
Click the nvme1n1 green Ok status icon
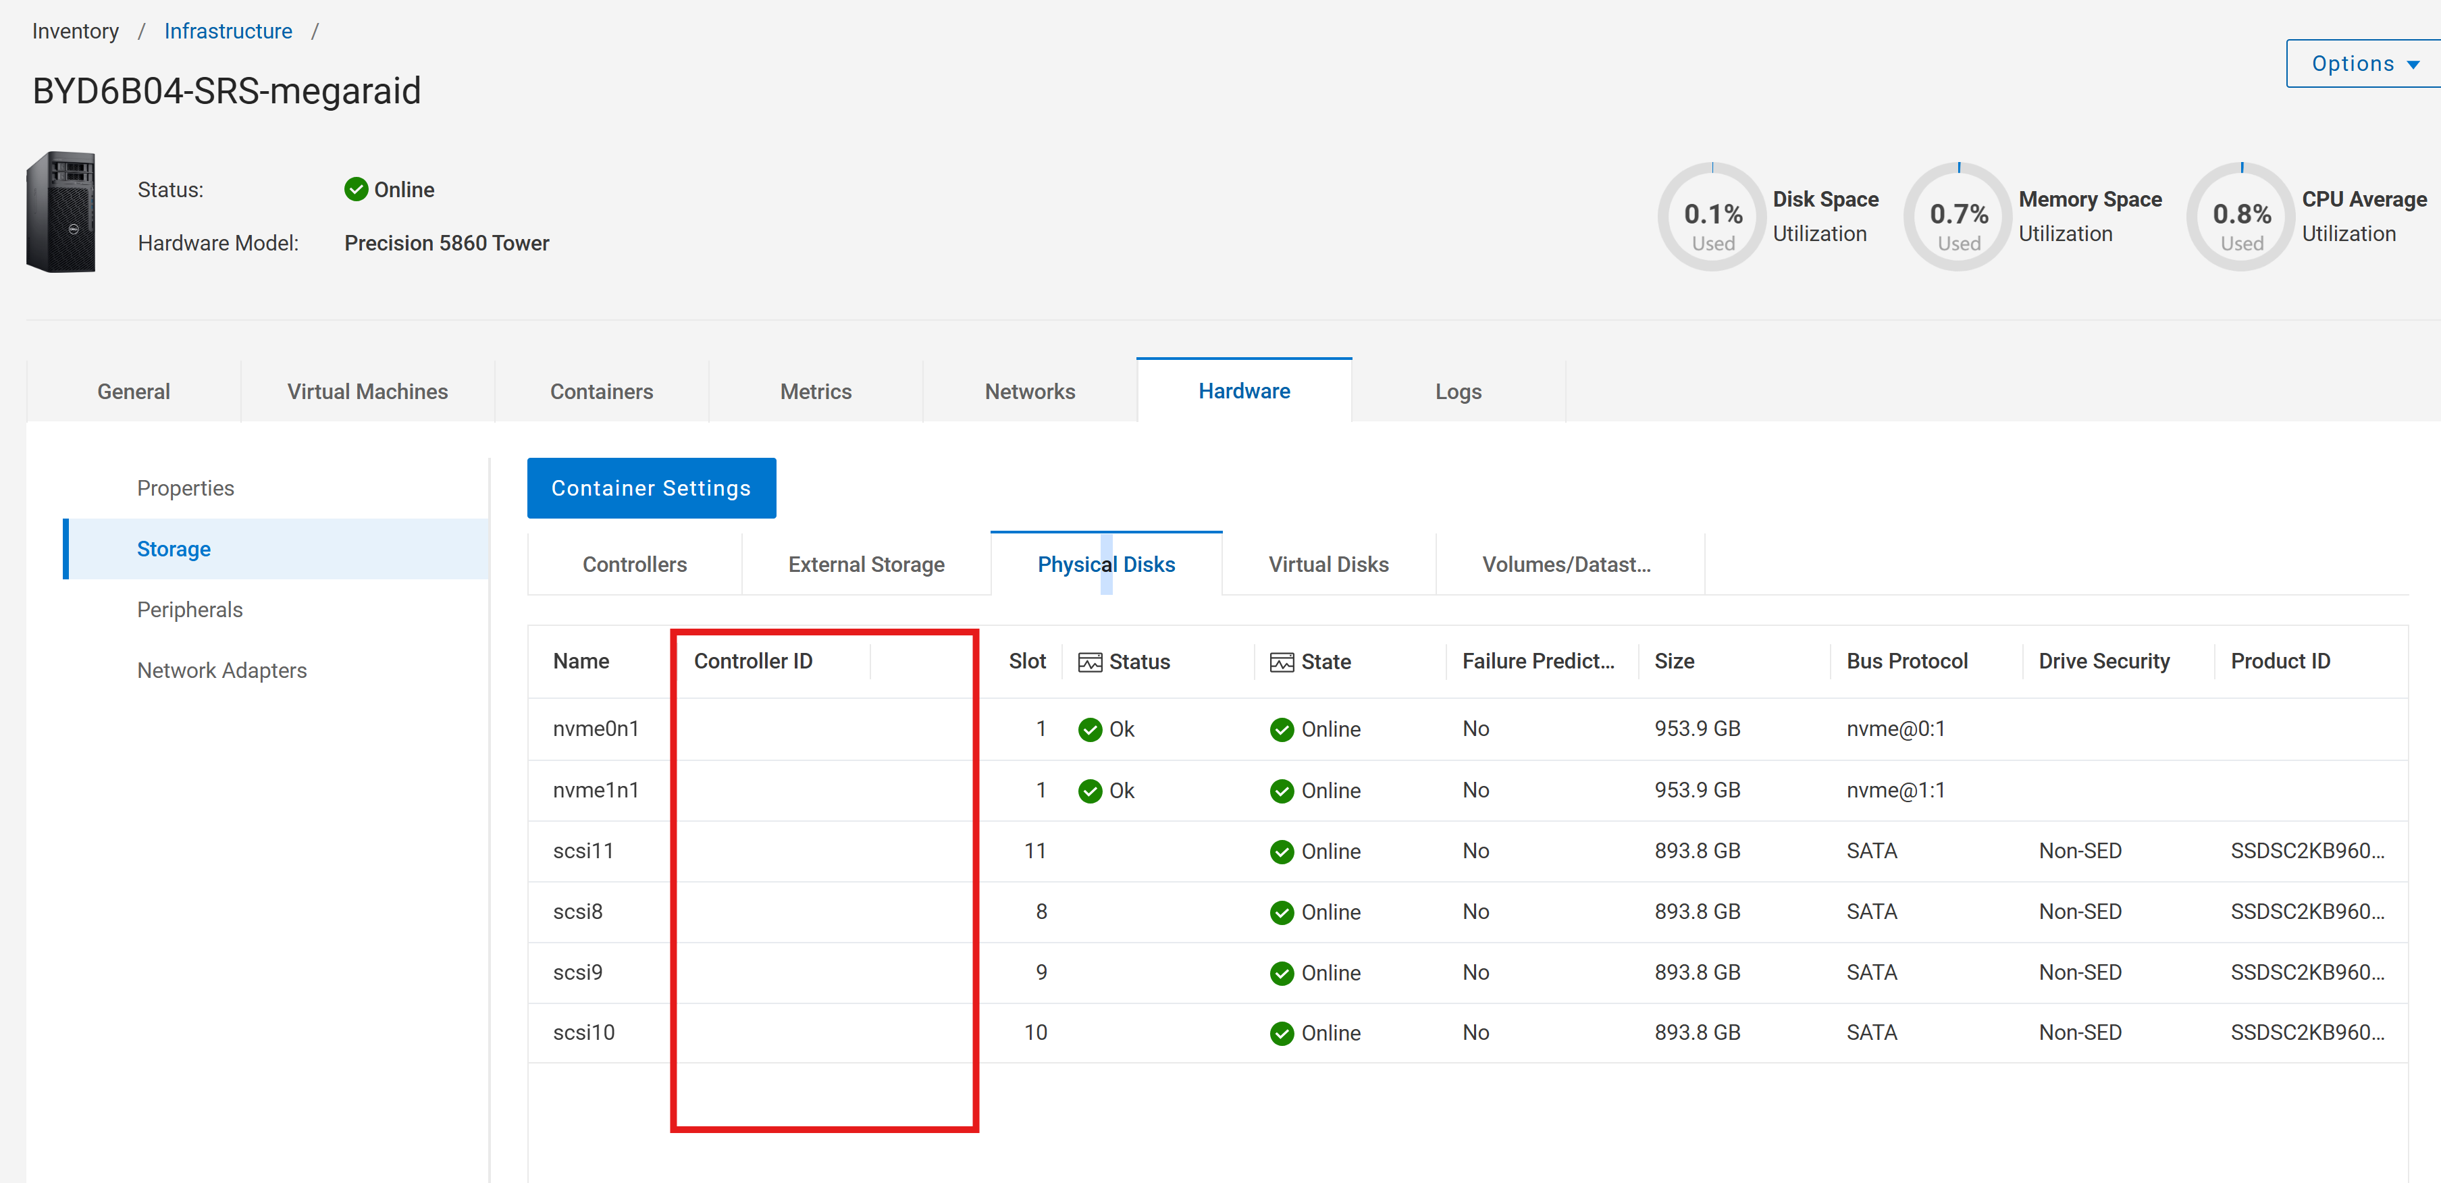(x=1090, y=791)
